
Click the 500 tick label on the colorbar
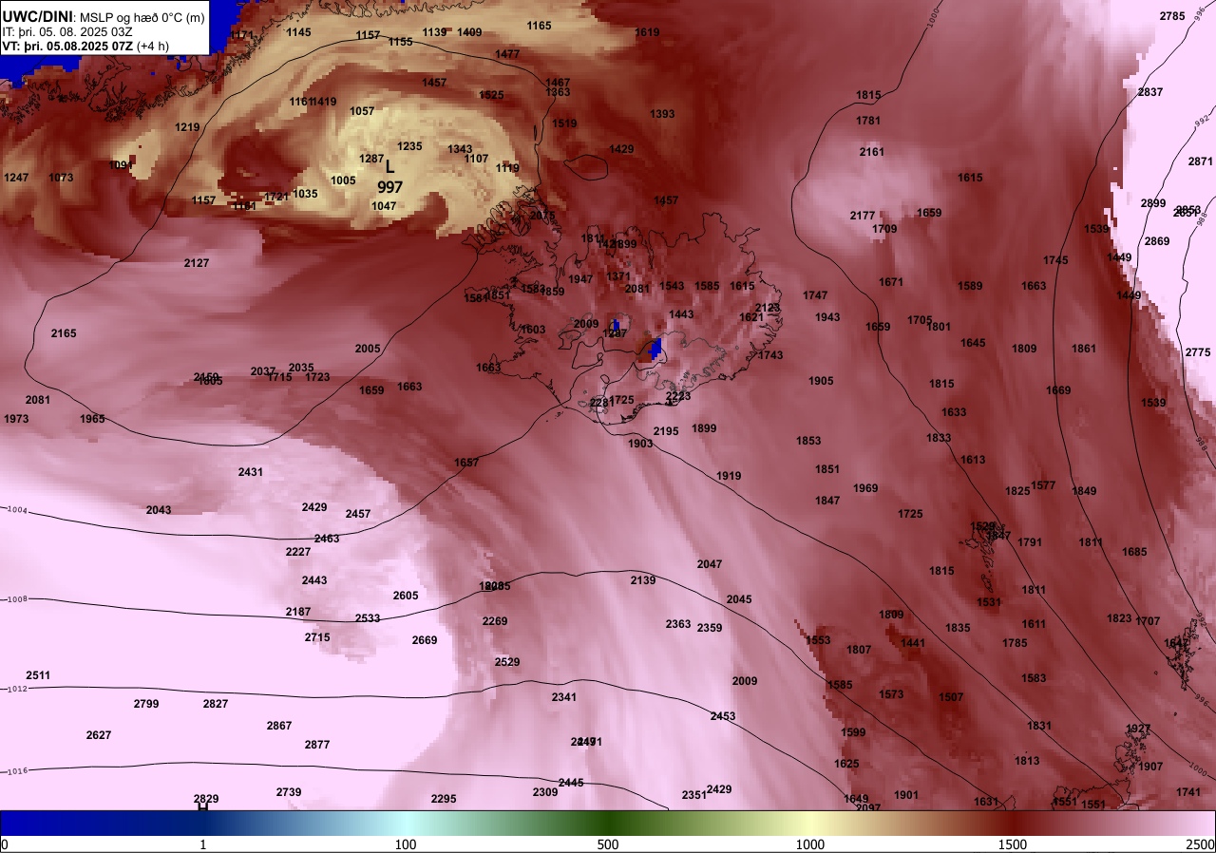pyautogui.click(x=608, y=844)
